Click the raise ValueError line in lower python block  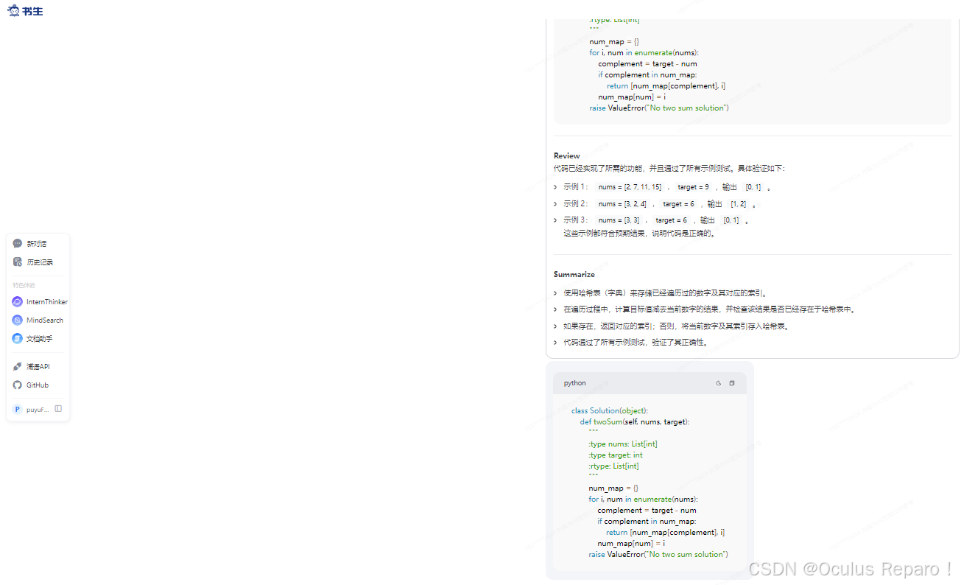[x=658, y=554]
